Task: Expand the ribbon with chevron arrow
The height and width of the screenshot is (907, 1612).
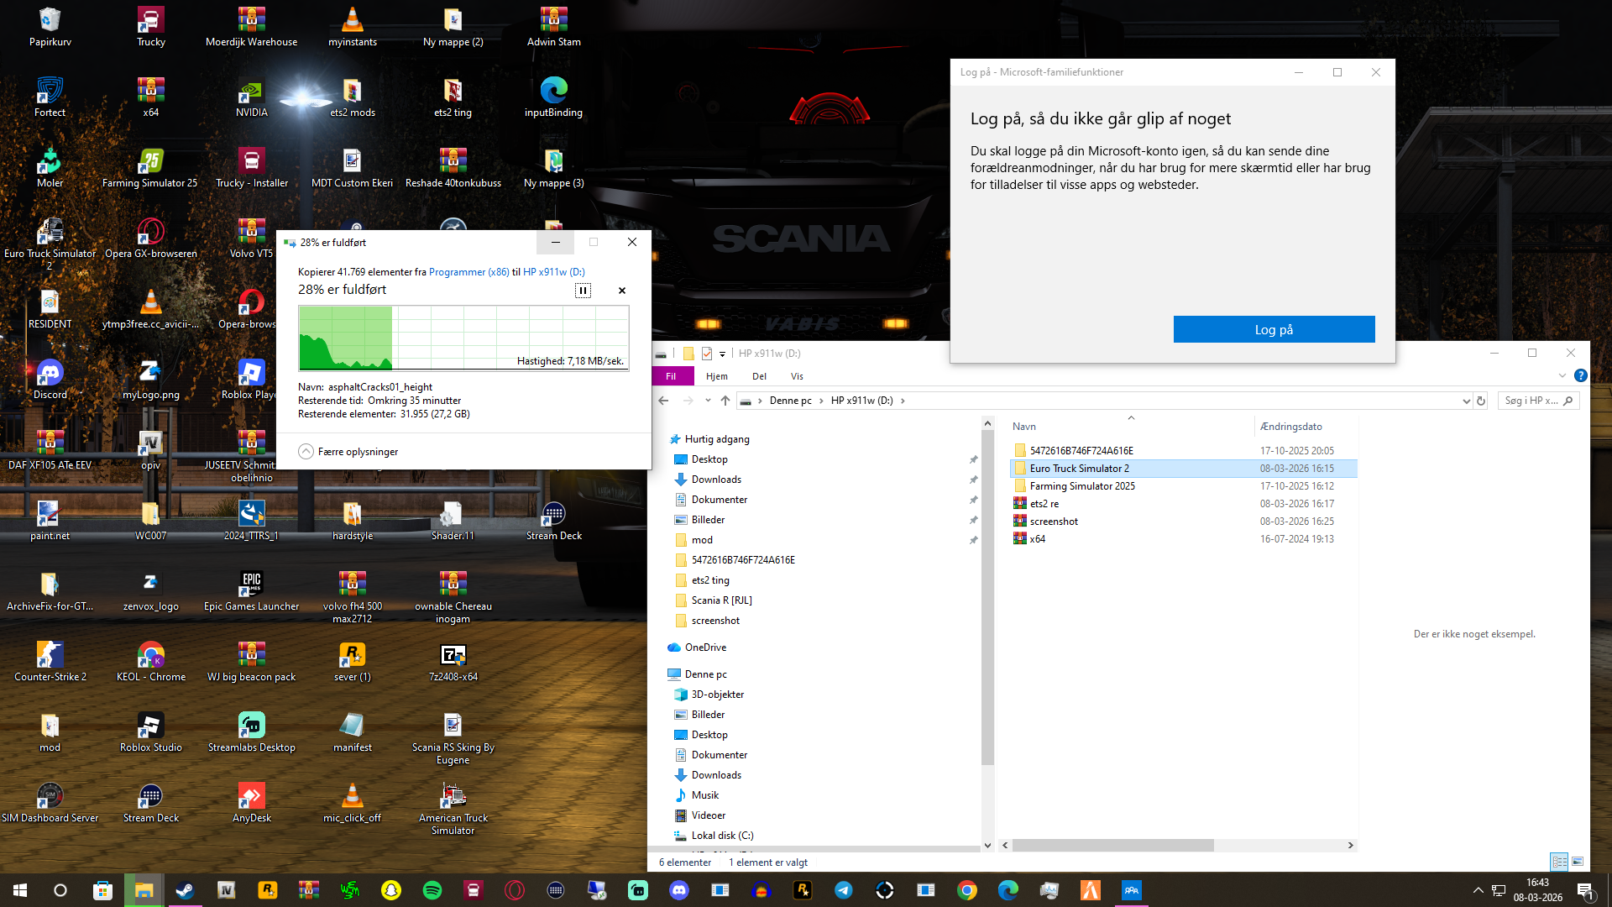Action: [1562, 375]
